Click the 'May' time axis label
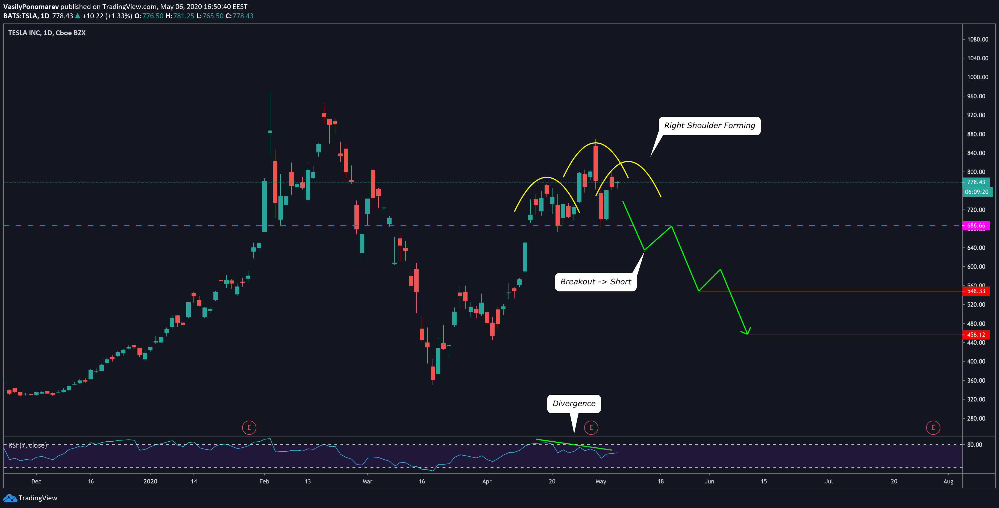Image resolution: width=999 pixels, height=508 pixels. [x=601, y=481]
